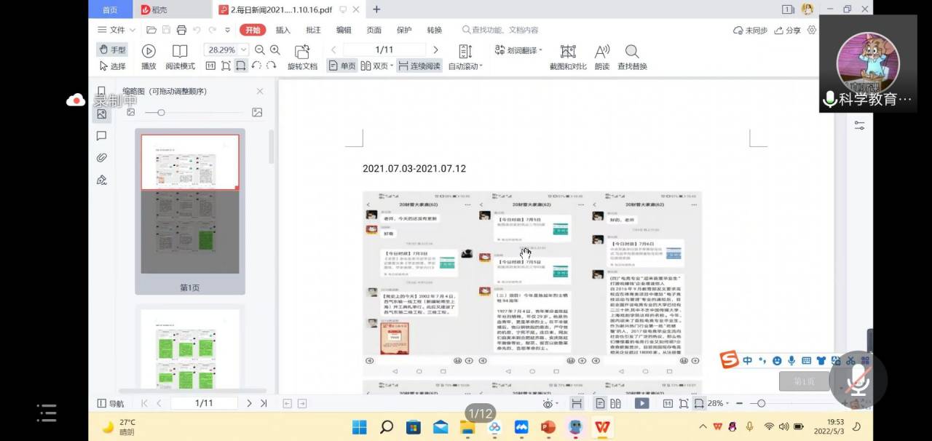Select the 手型 hand tool
Screen dimensions: 932x441
click(x=112, y=49)
